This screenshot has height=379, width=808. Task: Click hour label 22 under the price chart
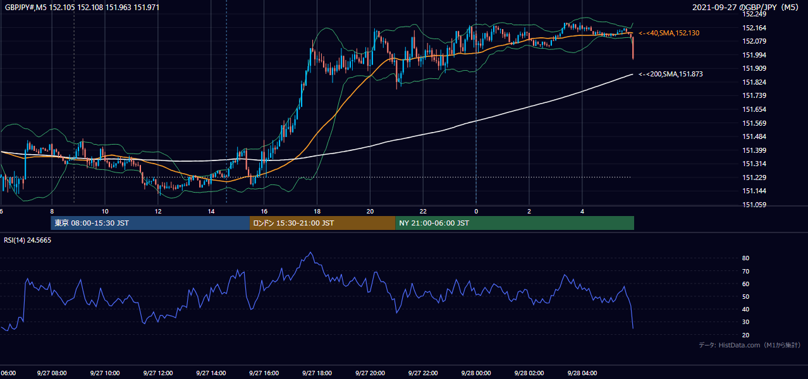423,212
